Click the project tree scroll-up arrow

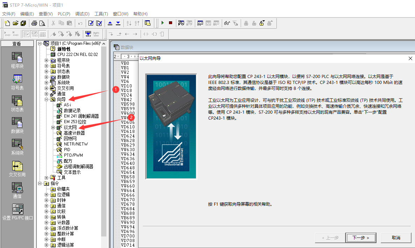104,44
